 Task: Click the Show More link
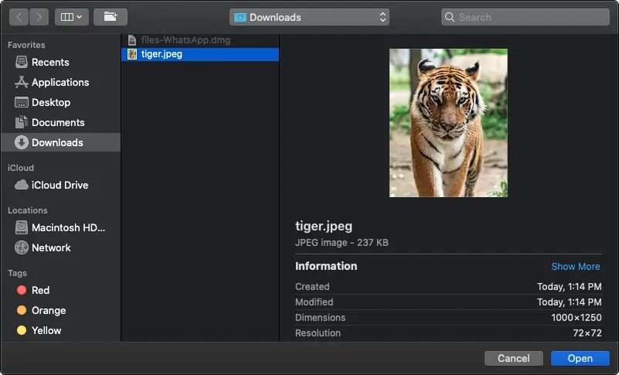(576, 267)
